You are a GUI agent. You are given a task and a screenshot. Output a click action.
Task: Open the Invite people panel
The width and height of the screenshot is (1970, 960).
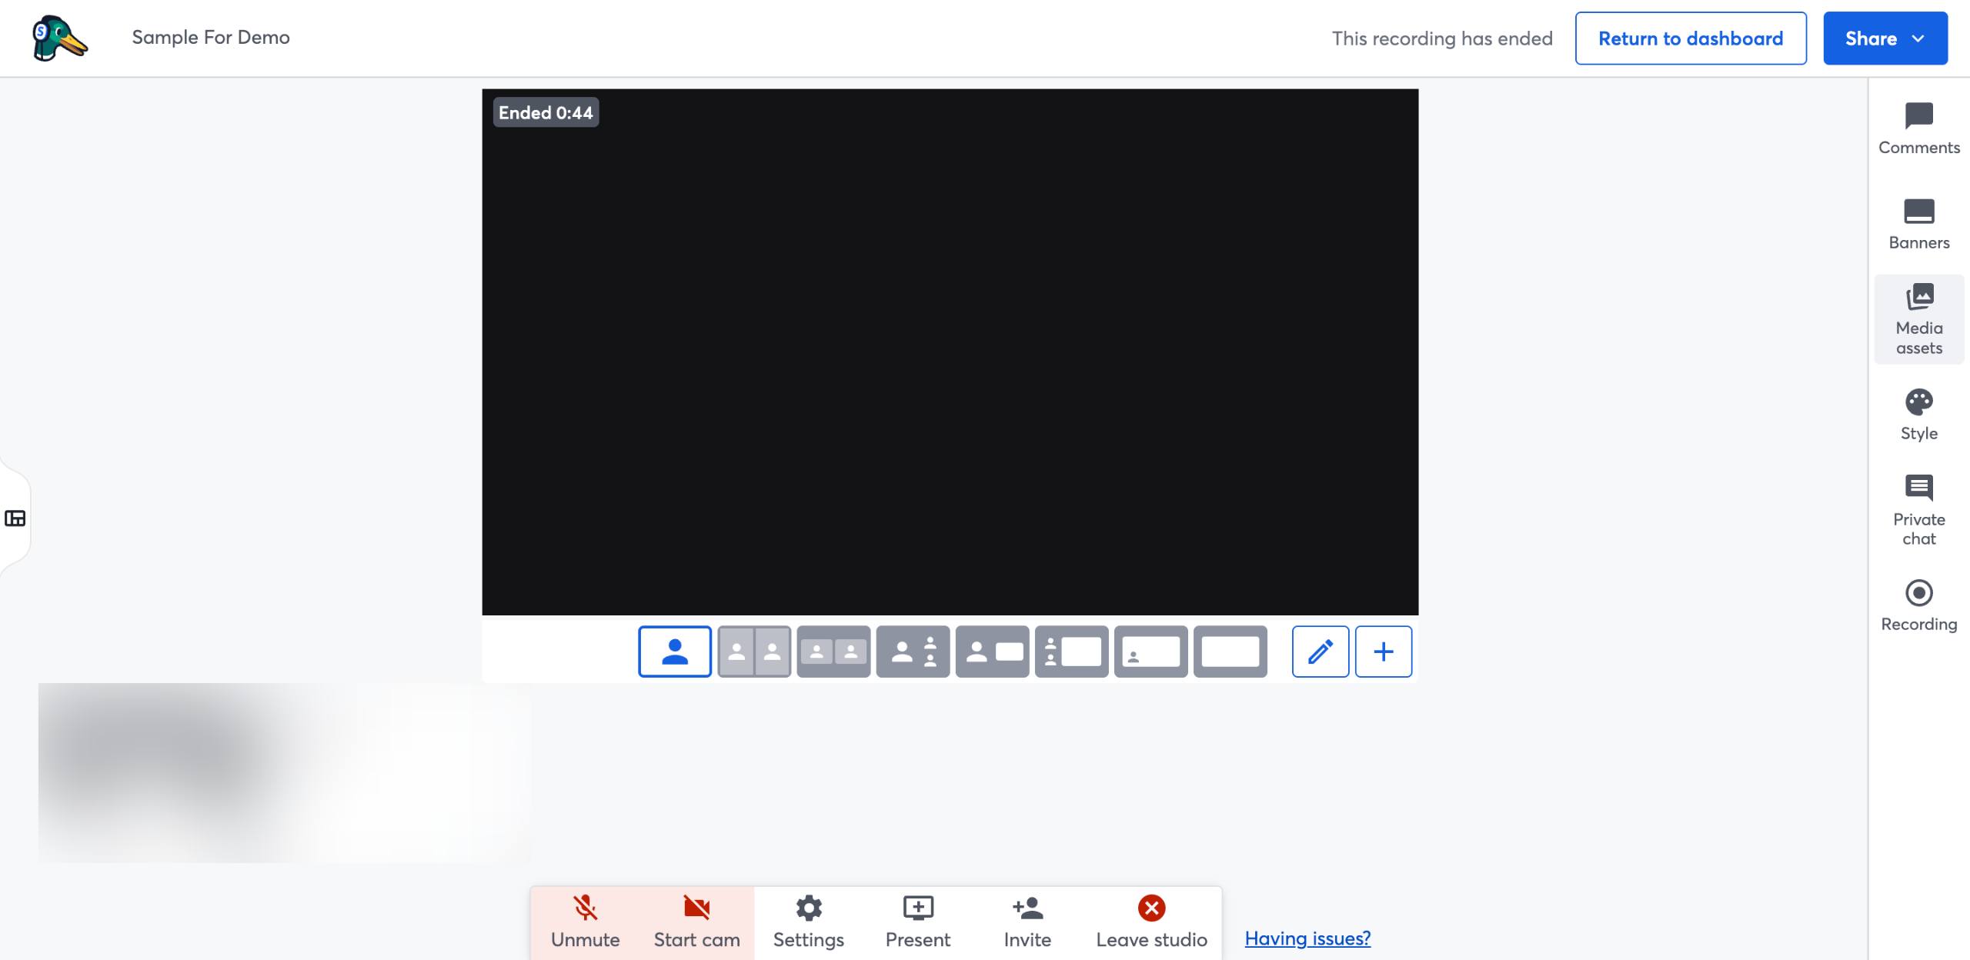click(x=1027, y=921)
